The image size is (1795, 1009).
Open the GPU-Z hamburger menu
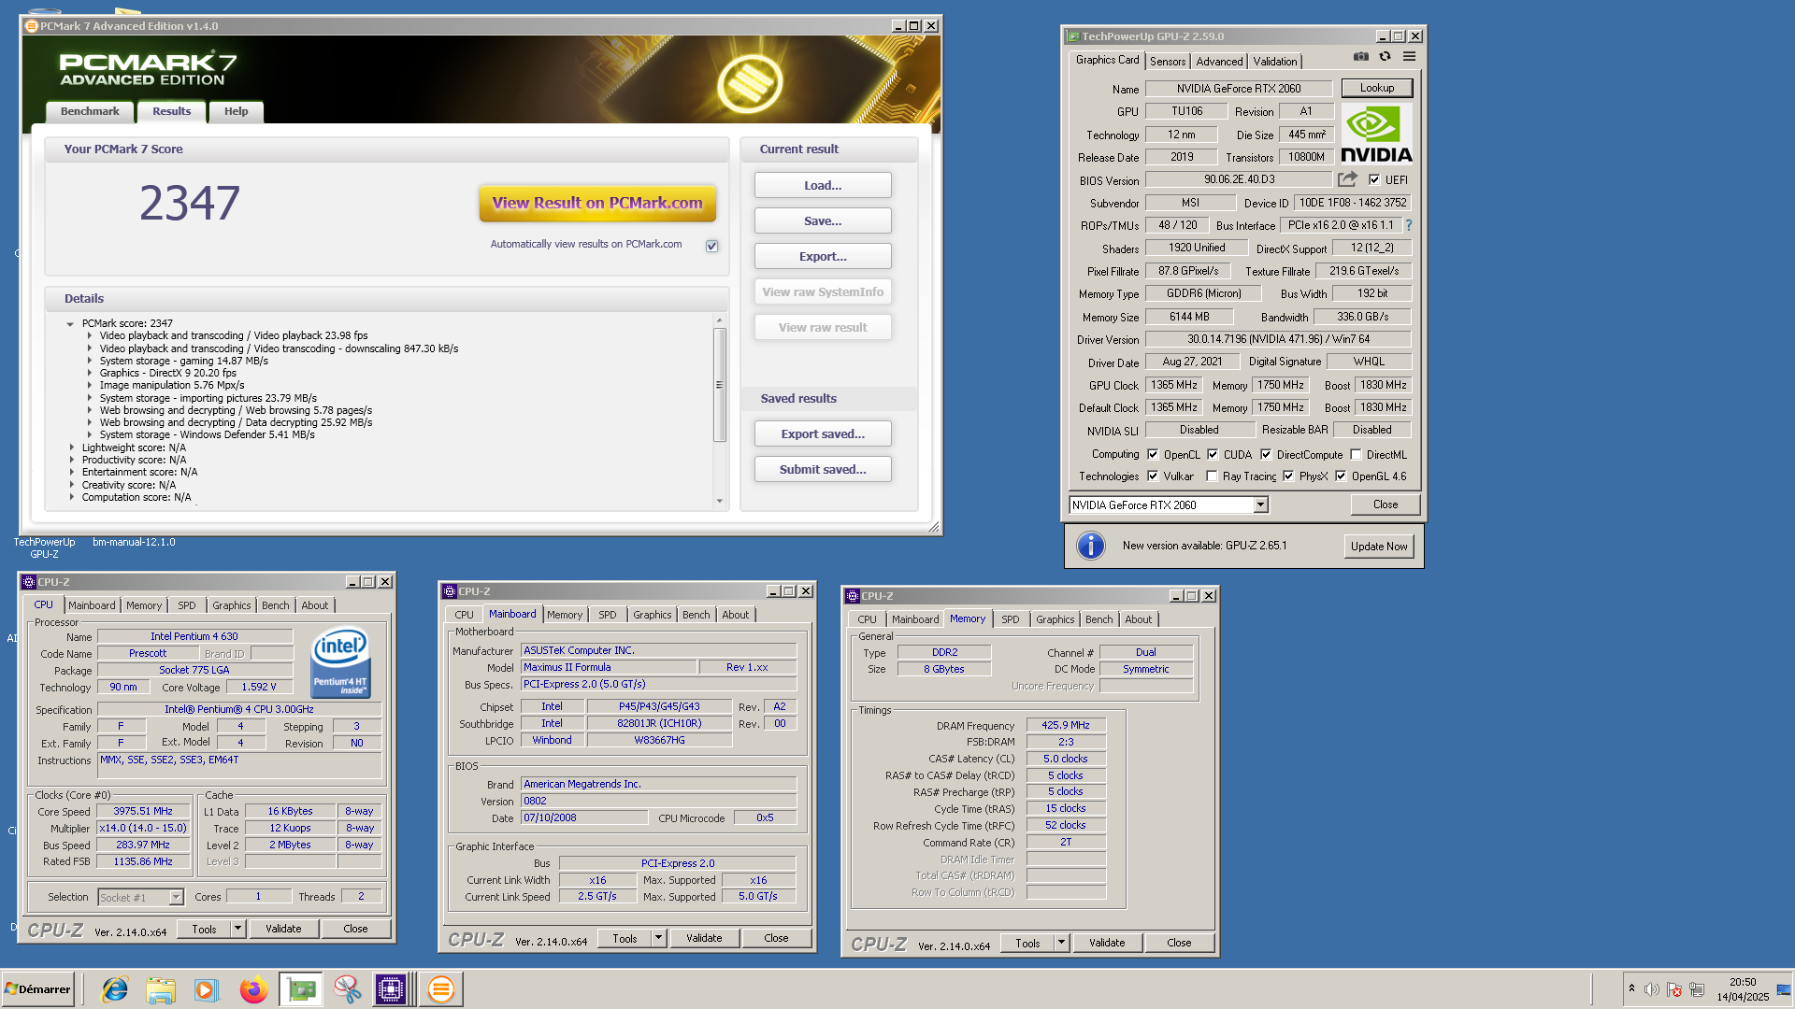(1409, 57)
